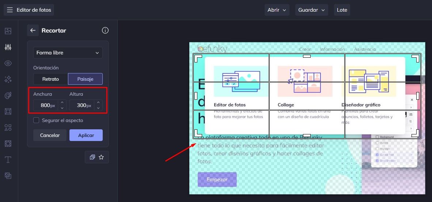Enable Segurar el aspecto checkbox
Image resolution: width=432 pixels, height=202 pixels.
coord(36,120)
